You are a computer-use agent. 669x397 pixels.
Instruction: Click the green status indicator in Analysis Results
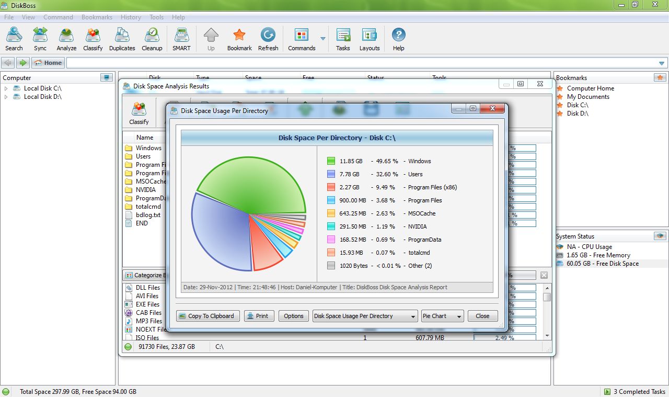128,346
